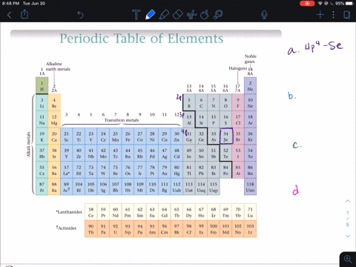356x267 pixels.
Task: Start audio recording with microphone
Action: [x=264, y=15]
